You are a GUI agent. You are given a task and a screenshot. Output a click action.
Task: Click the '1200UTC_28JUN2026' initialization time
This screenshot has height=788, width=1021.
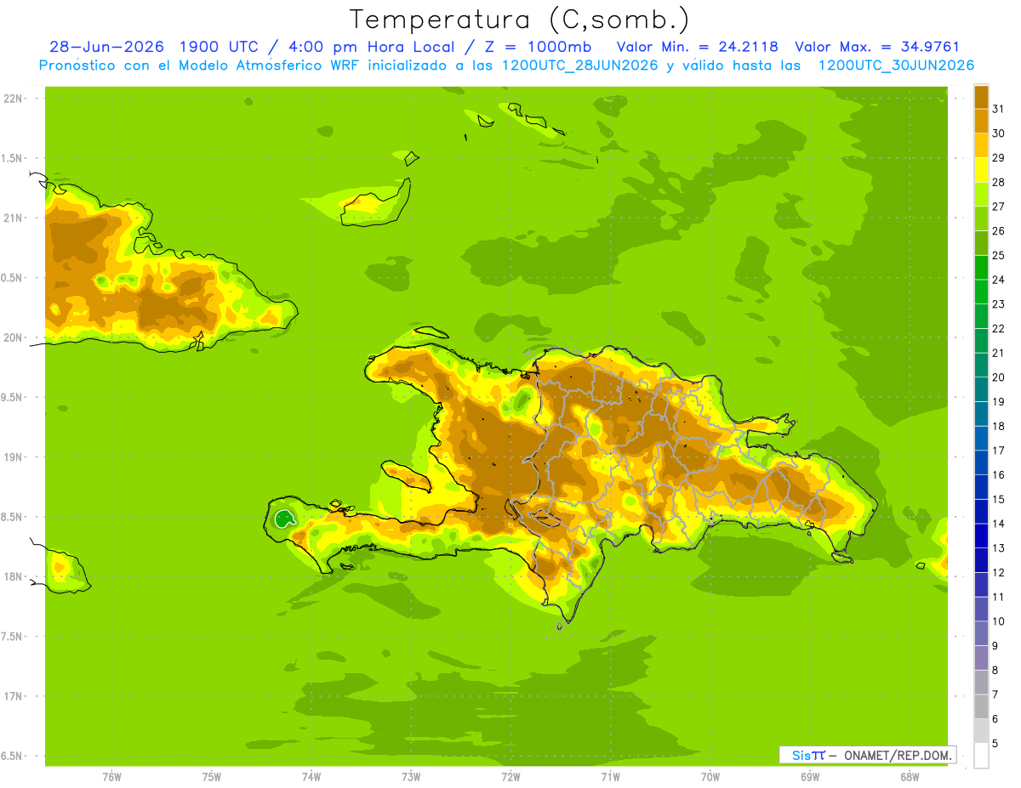(580, 65)
